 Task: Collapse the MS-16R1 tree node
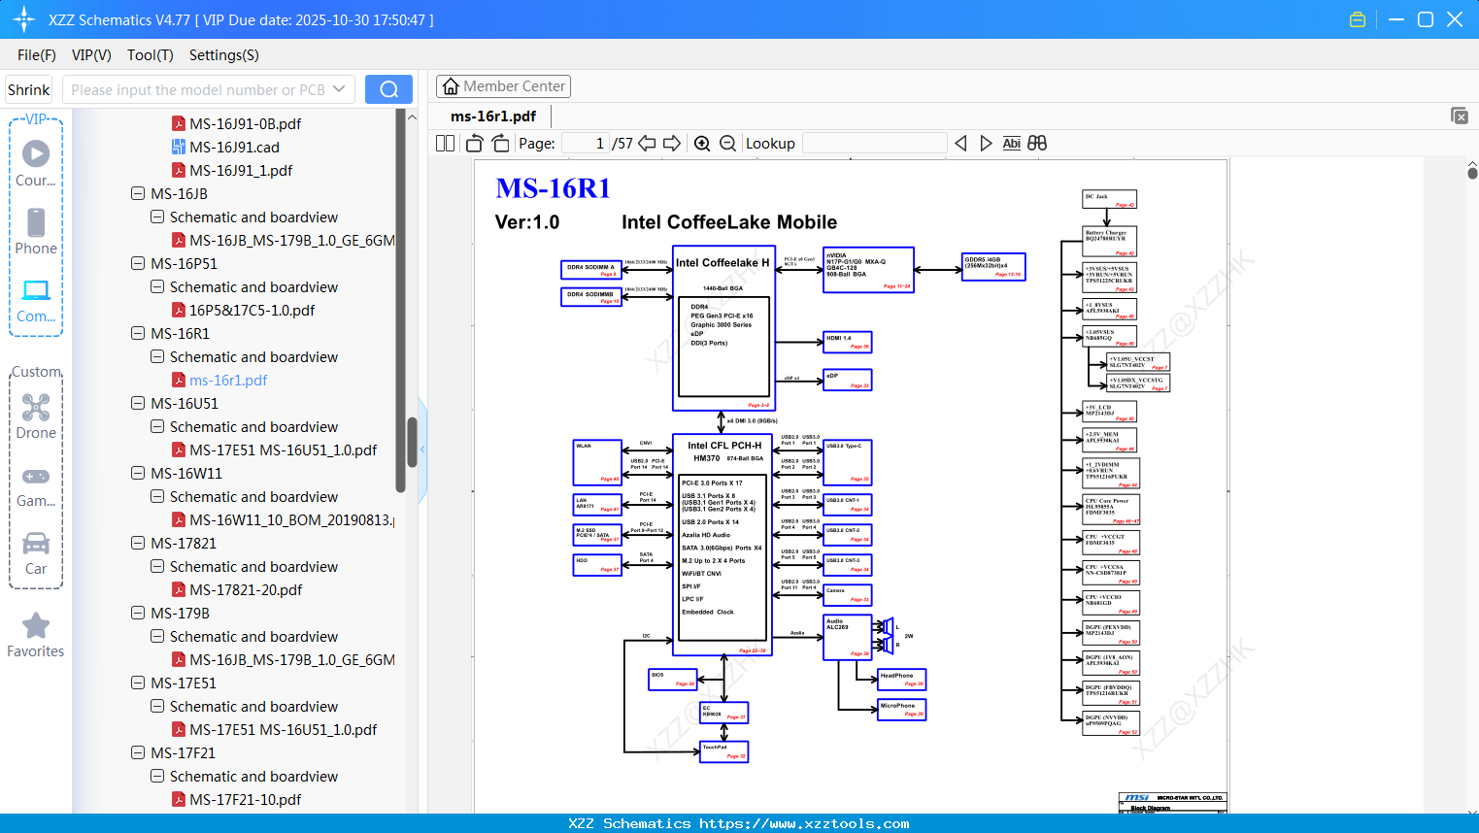pos(138,334)
